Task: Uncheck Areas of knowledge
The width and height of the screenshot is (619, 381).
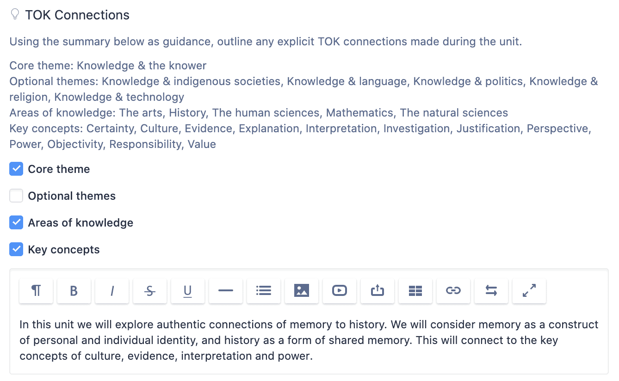Action: click(x=16, y=222)
